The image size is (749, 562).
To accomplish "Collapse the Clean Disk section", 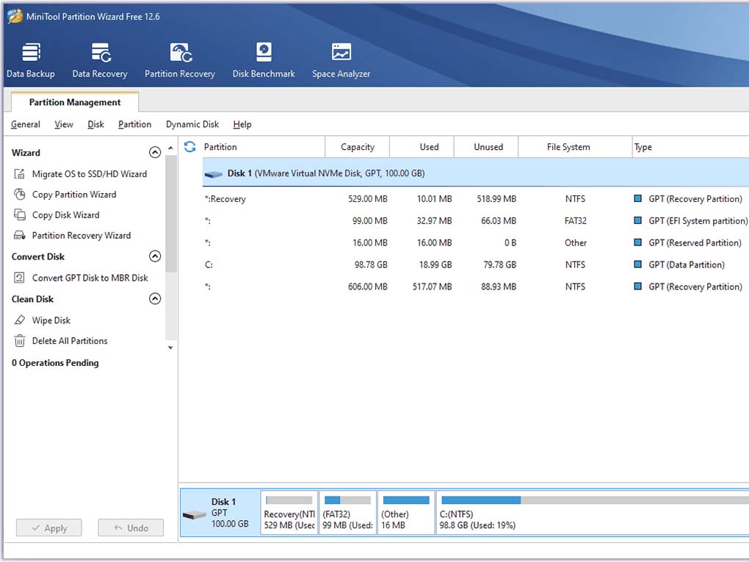I will click(154, 299).
